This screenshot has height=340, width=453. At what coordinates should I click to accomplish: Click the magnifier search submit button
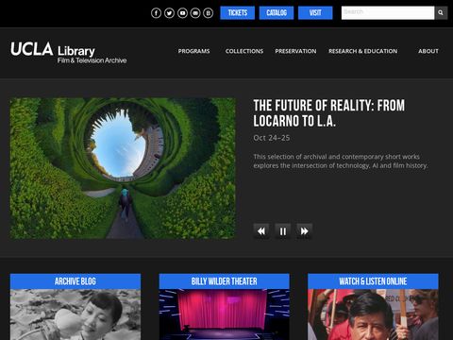(x=441, y=13)
